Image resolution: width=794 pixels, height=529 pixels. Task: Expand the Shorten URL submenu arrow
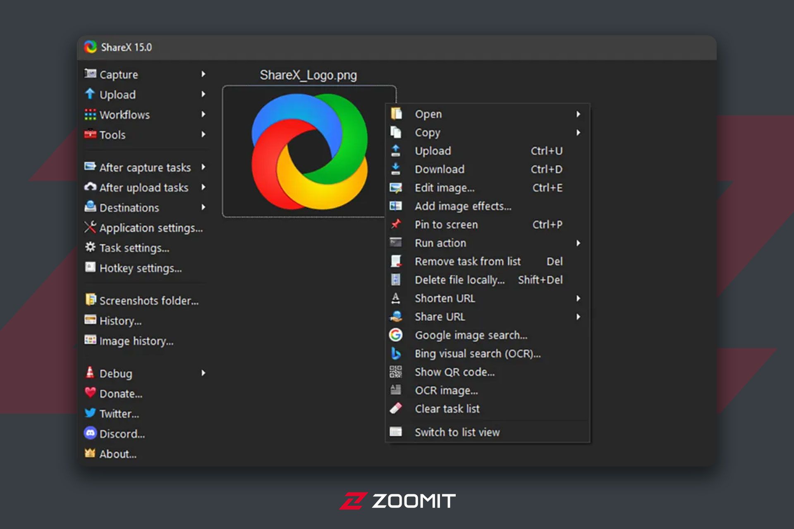pos(579,298)
